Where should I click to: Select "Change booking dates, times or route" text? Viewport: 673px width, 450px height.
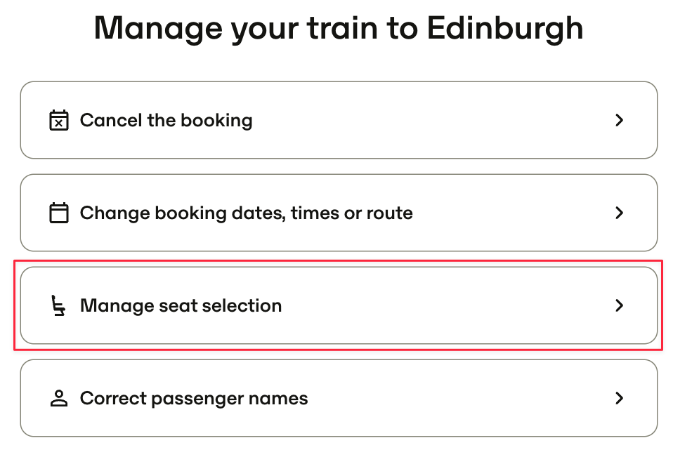(x=247, y=213)
